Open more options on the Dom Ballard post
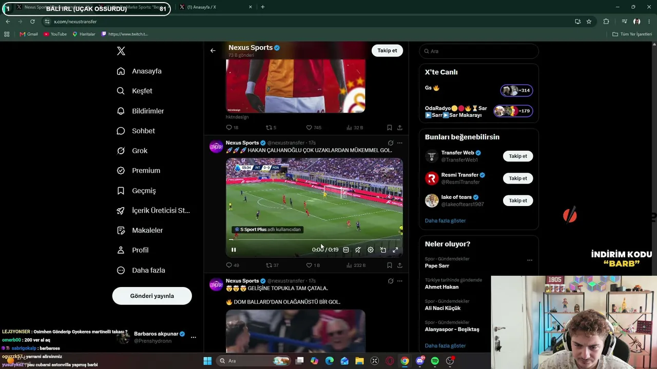 pos(400,281)
